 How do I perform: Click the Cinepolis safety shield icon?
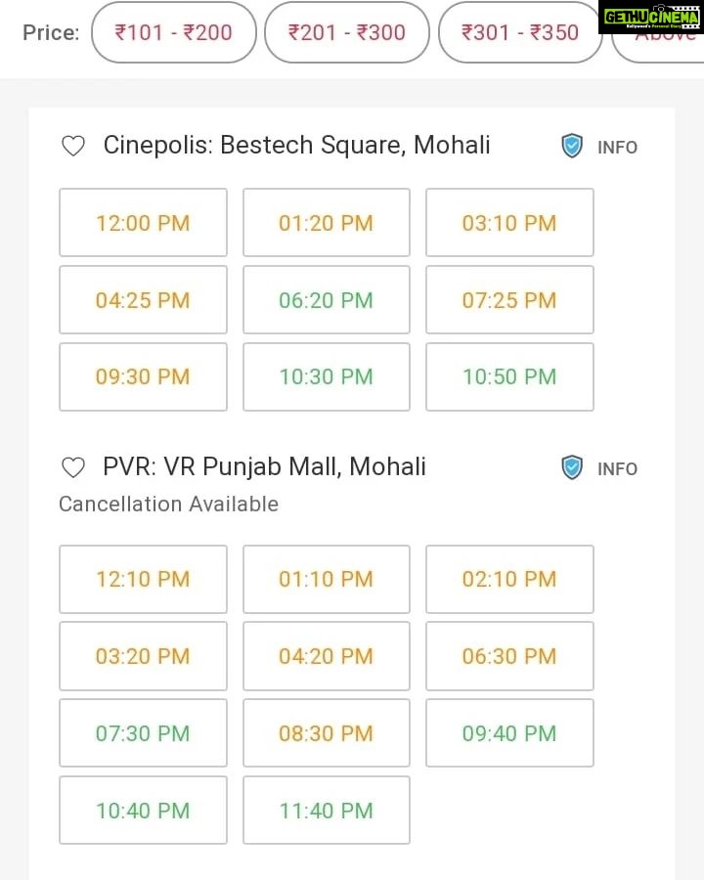[x=572, y=146]
